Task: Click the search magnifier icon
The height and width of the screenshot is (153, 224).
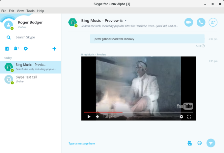Action: [9, 37]
